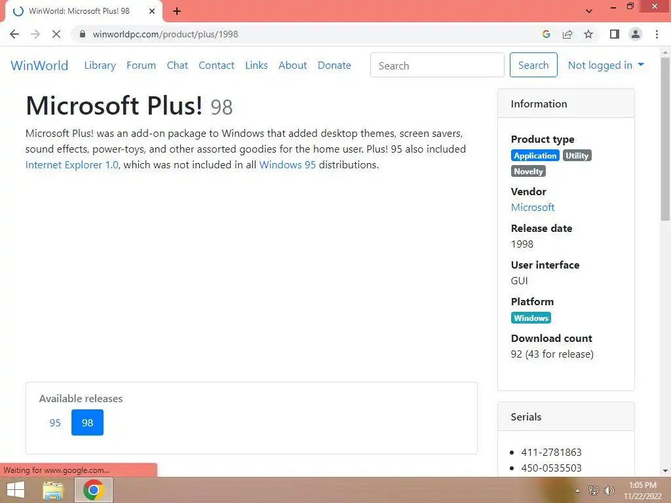Click the address bar URL
The height and width of the screenshot is (503, 671).
[165, 34]
